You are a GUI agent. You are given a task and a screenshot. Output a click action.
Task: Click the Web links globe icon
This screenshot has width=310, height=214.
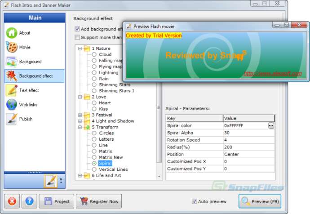point(12,105)
